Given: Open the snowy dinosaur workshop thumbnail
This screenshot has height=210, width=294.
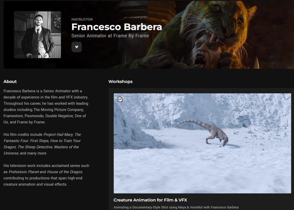Looking at the screenshot, I should [x=202, y=143].
